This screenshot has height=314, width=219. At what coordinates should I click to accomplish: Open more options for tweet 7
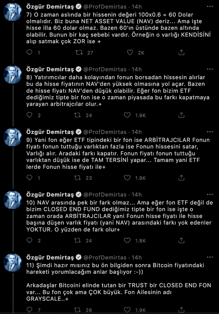click(210, 7)
